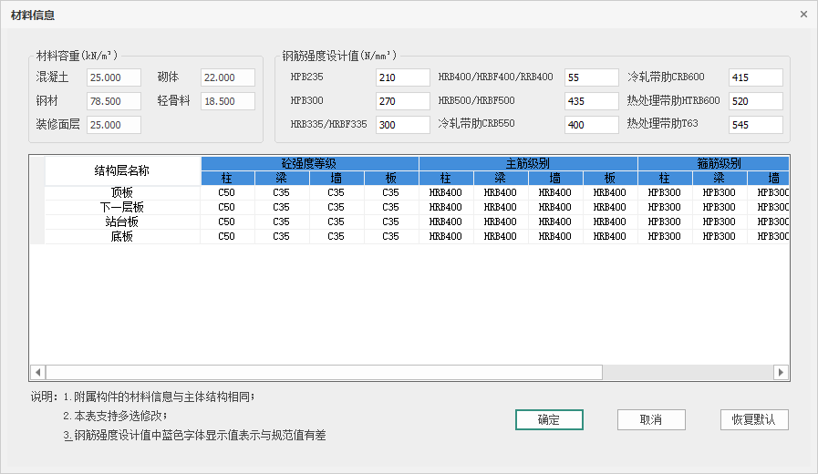Focus the 砌体 input showing 22.000
Viewport: 818px width, 474px height.
(x=228, y=77)
